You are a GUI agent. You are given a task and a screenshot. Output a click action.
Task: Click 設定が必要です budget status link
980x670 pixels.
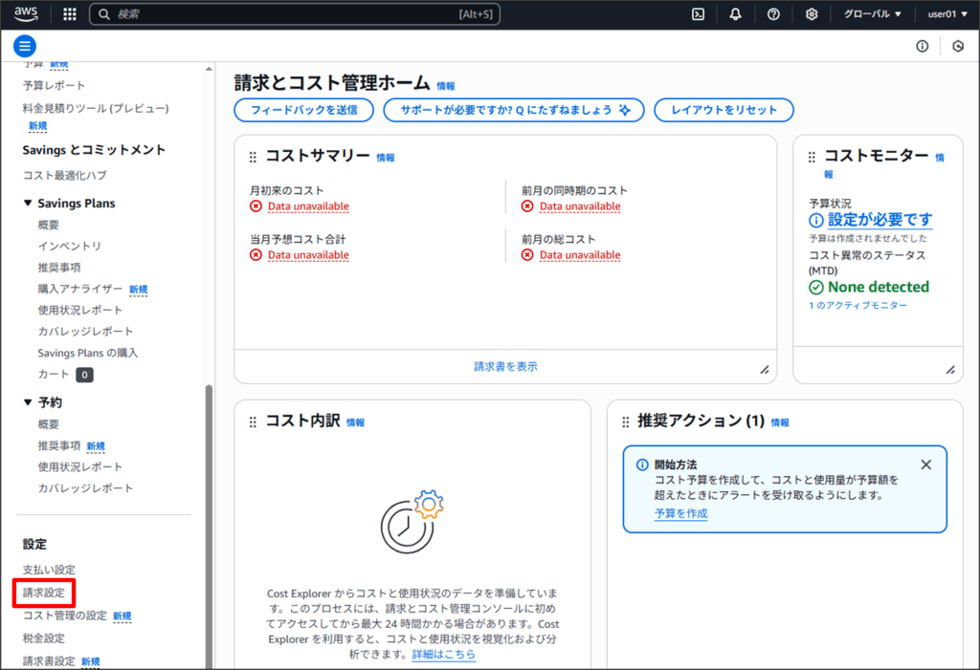pyautogui.click(x=880, y=220)
